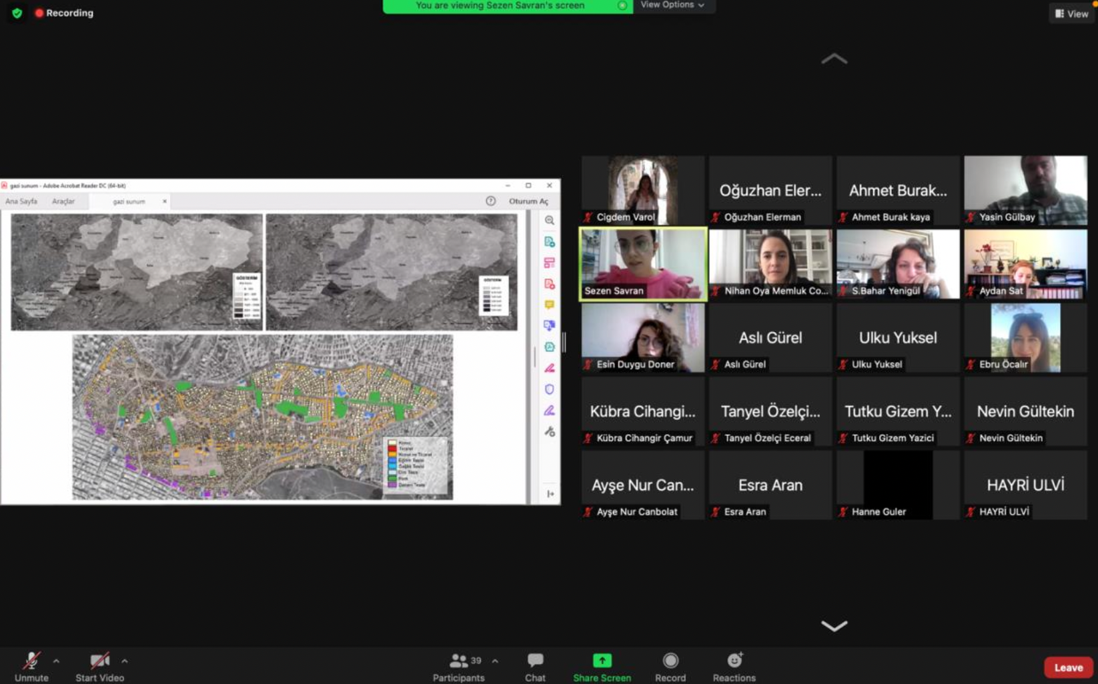This screenshot has width=1098, height=684.
Task: Select Esra Aran's participant tile
Action: tap(770, 485)
